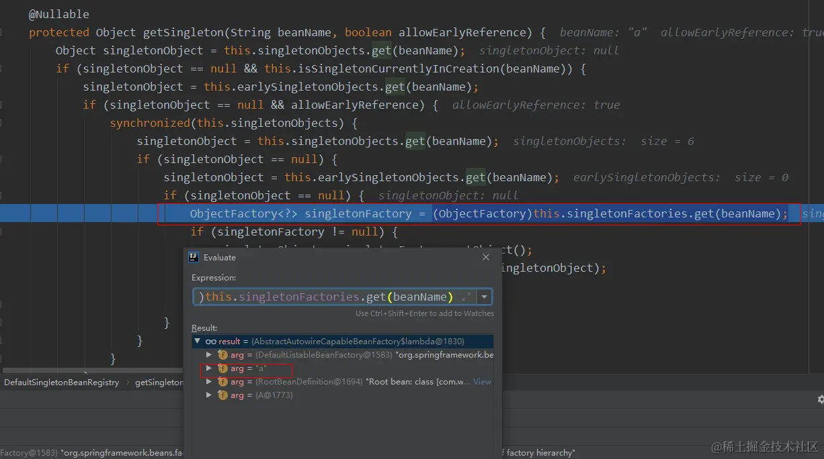Click the 'Object singletonObject = this.singletonObjects.get' line
Image resolution: width=824 pixels, height=459 pixels.
point(261,50)
